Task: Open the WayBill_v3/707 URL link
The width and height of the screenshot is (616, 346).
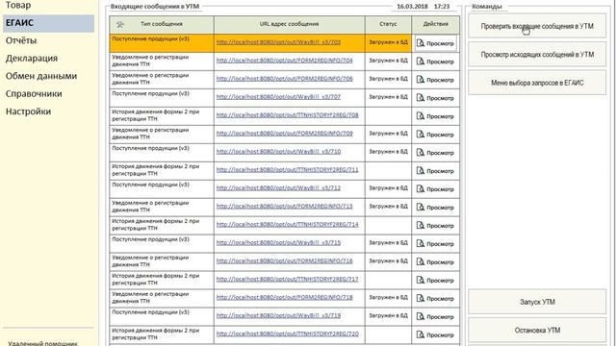Action: pyautogui.click(x=278, y=97)
